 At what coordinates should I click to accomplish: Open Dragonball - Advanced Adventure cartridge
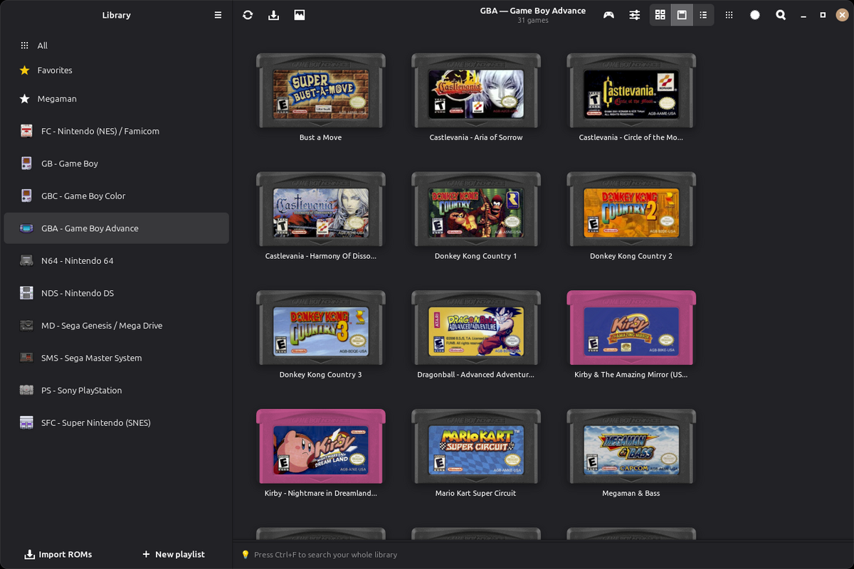476,329
